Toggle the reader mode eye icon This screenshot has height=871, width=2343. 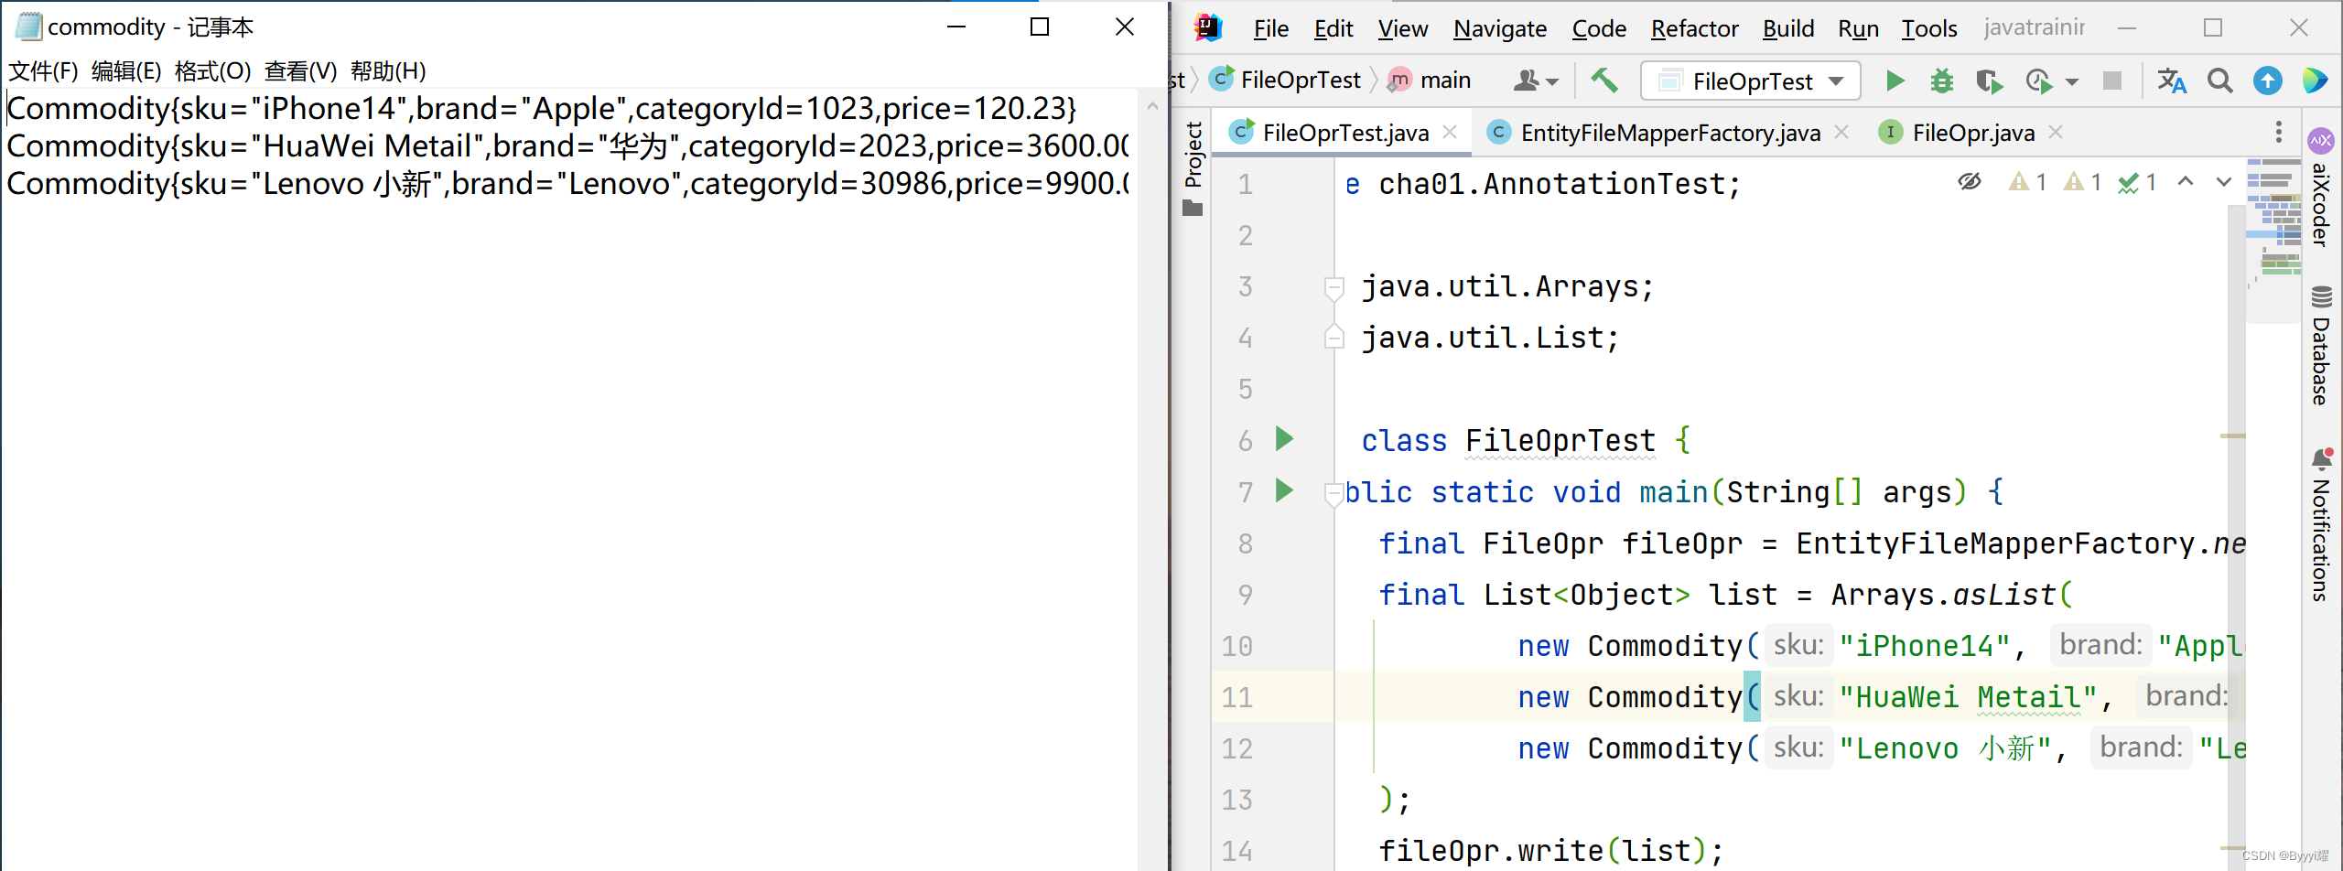(1970, 182)
